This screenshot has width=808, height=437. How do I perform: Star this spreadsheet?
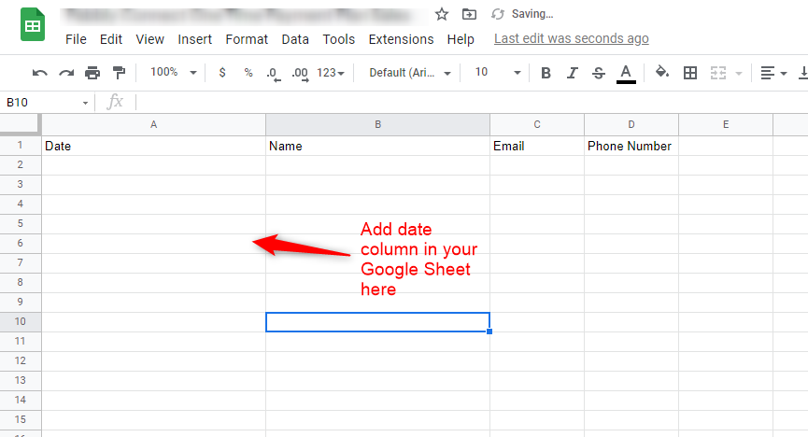(442, 14)
